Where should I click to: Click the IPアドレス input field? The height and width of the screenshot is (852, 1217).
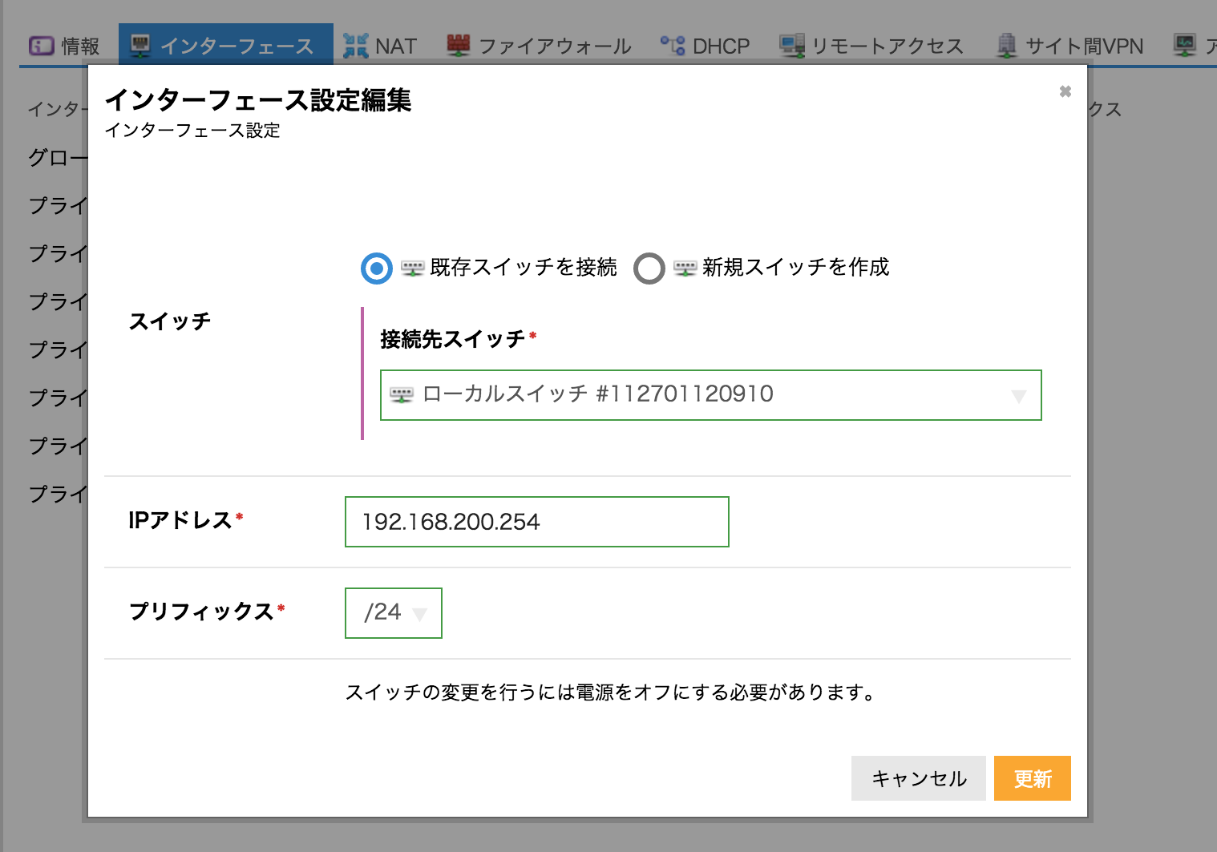(536, 522)
